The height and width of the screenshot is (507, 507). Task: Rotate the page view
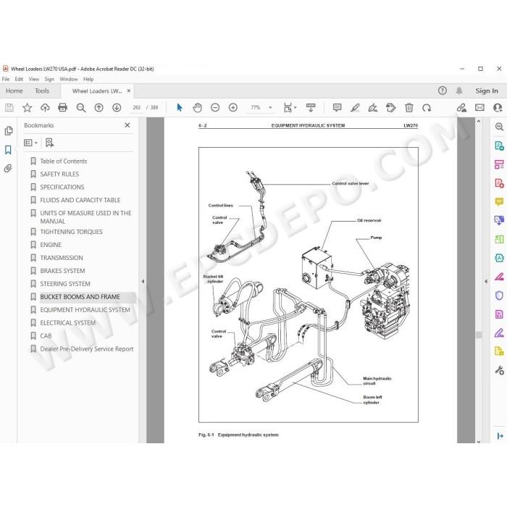click(427, 108)
